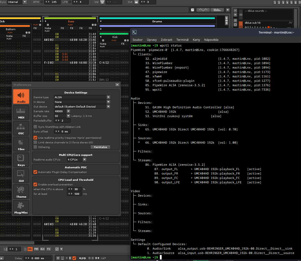Expand the Device type ALSA dropdown
Viewport: 301px width, 261px height.
[82, 97]
